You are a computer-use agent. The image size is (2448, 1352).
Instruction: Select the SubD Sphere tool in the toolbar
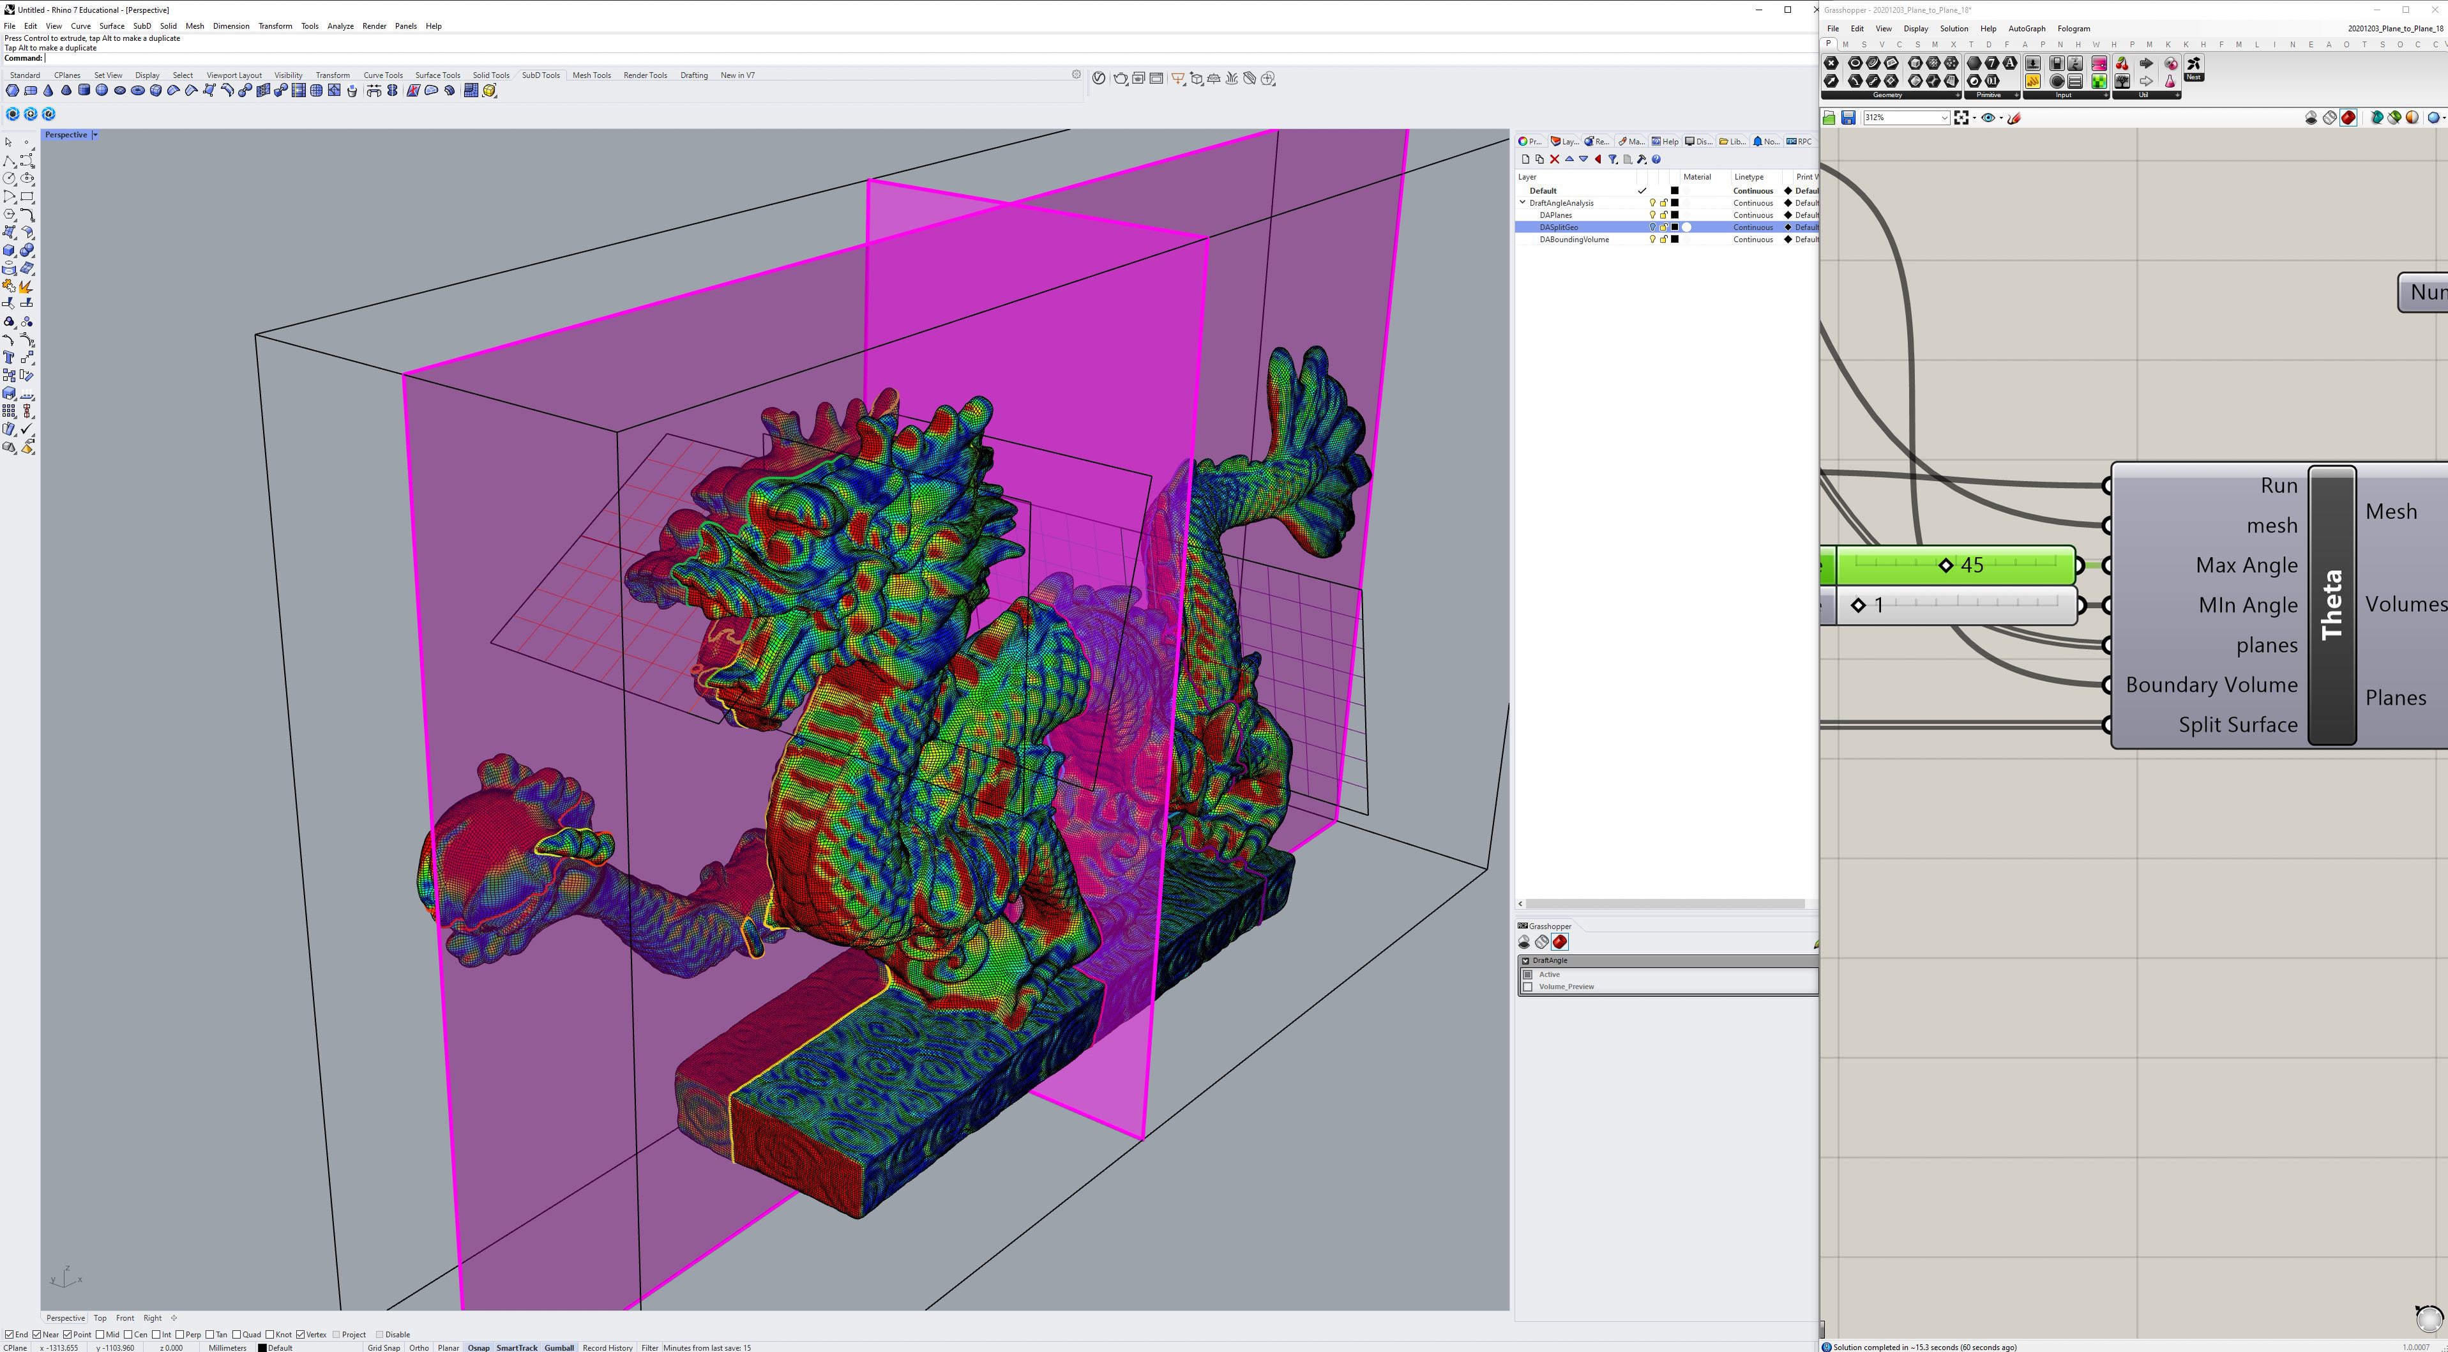(103, 90)
